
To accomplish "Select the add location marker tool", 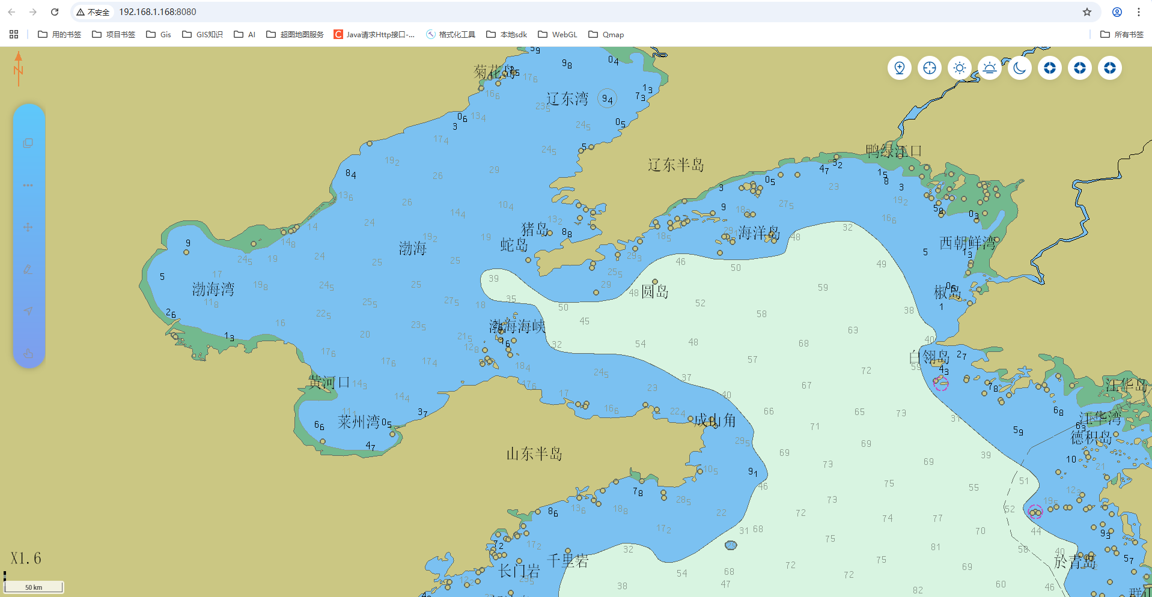I will click(899, 68).
